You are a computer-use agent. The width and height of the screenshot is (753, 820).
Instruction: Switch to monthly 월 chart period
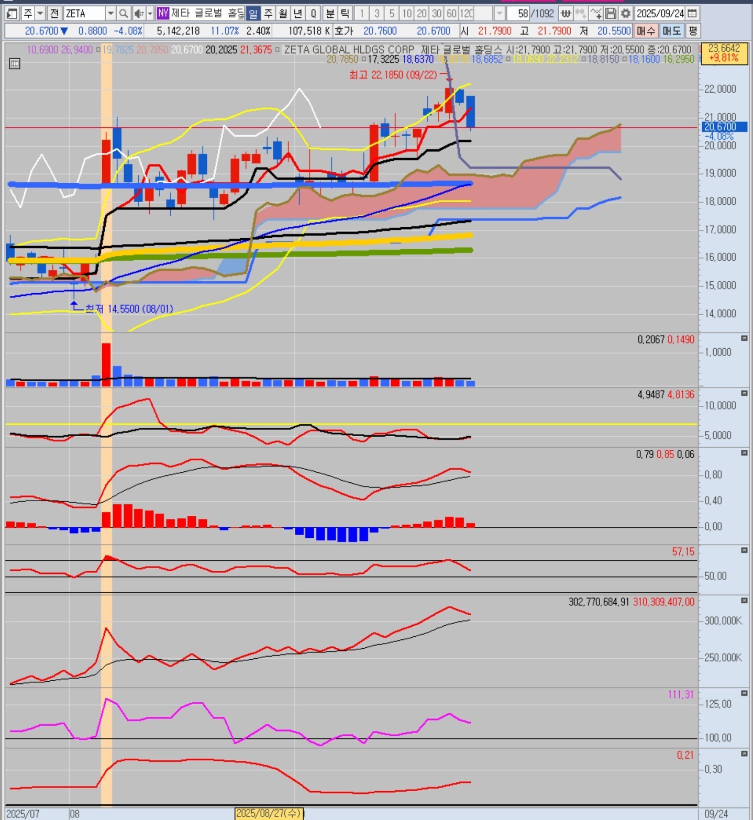[283, 13]
